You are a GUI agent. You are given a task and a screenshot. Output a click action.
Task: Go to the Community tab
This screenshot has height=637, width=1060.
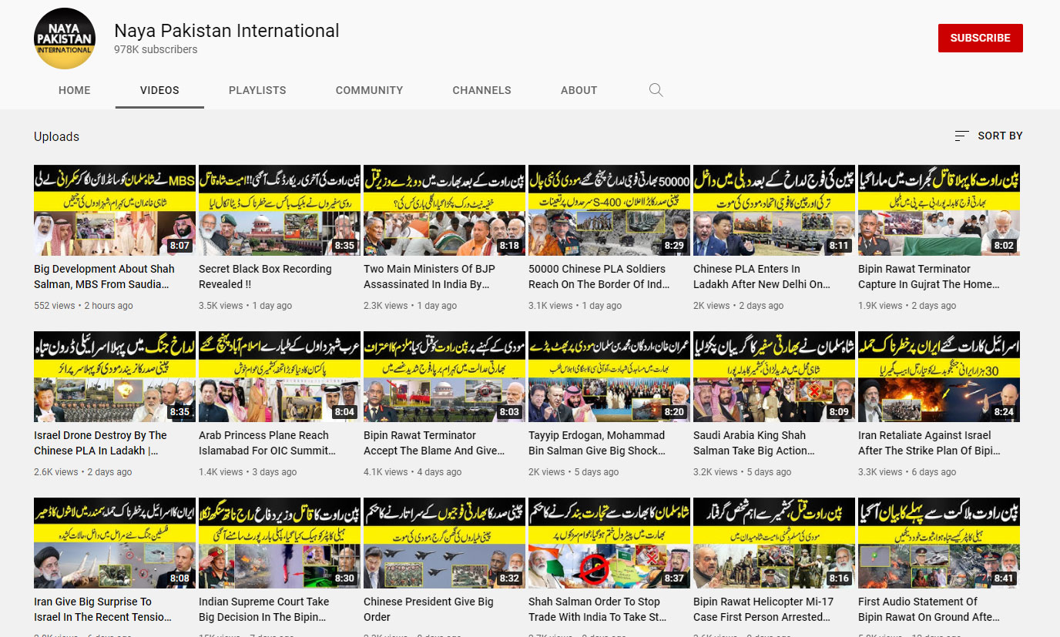click(369, 90)
